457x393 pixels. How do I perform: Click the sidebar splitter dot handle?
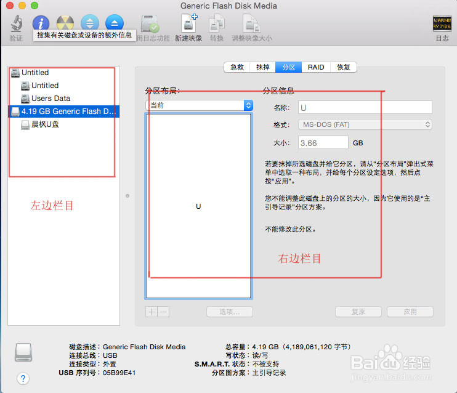pos(127,196)
